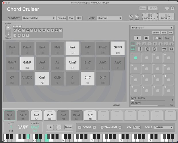Toggle the 4-note chord filter
This screenshot has height=143, width=178.
pos(19,35)
